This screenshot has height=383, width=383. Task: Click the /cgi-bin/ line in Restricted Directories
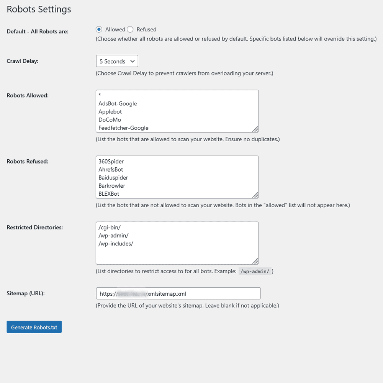pos(110,228)
